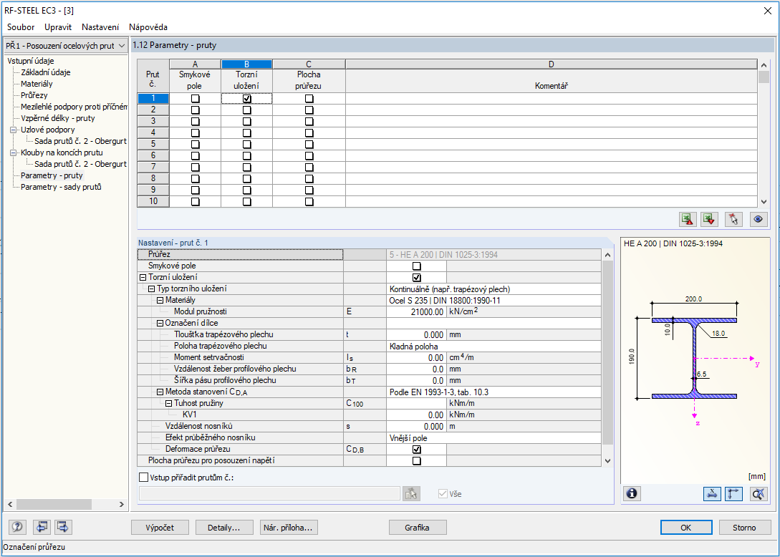Collapse the Tuhost pružiny group
The width and height of the screenshot is (780, 557).
(x=168, y=403)
